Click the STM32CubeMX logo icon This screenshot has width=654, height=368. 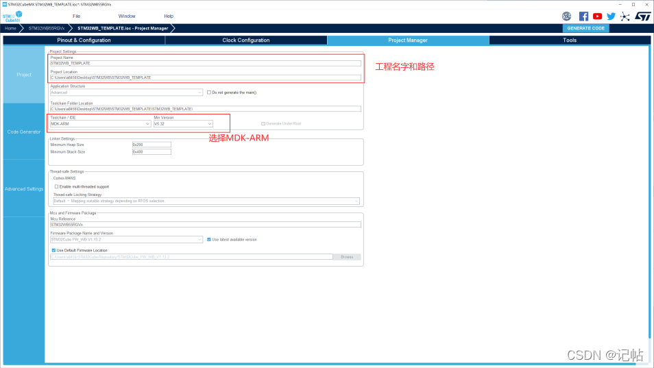pyautogui.click(x=12, y=16)
